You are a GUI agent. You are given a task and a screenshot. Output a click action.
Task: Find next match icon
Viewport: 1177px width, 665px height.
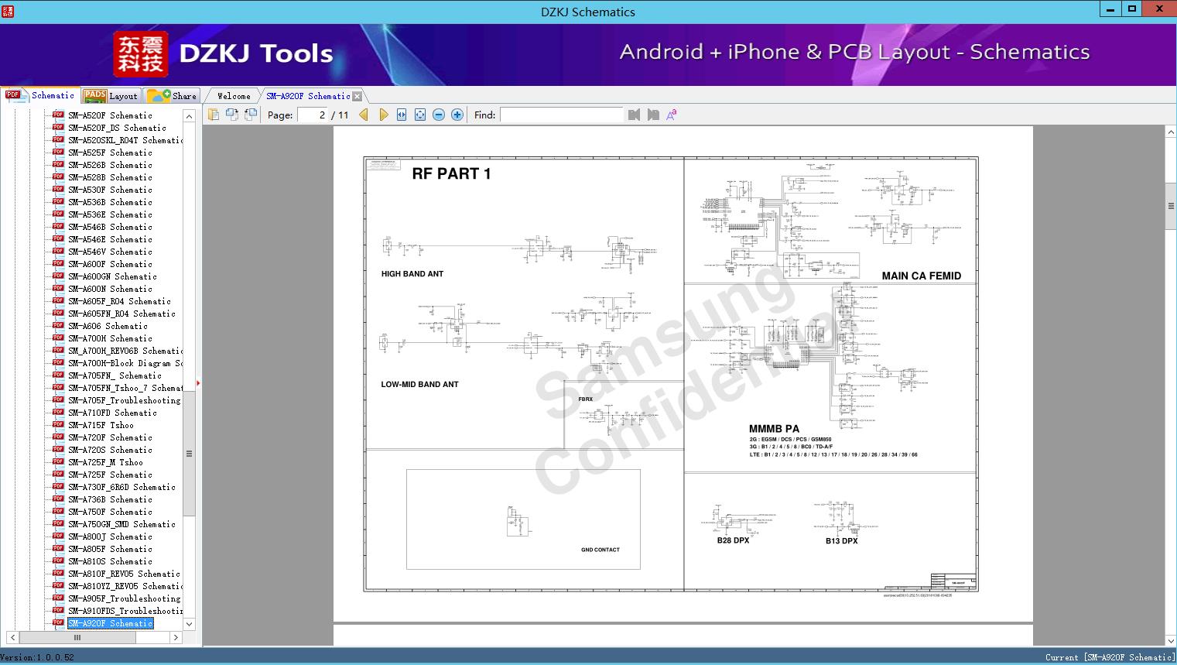[x=653, y=115]
